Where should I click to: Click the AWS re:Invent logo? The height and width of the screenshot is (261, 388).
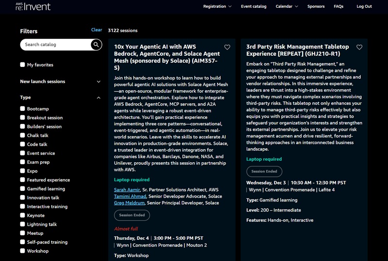click(x=32, y=6)
